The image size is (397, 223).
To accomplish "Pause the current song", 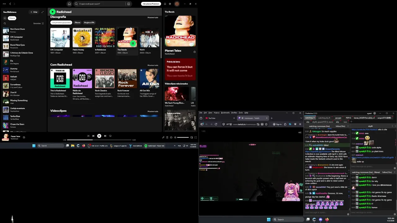I will (99, 136).
